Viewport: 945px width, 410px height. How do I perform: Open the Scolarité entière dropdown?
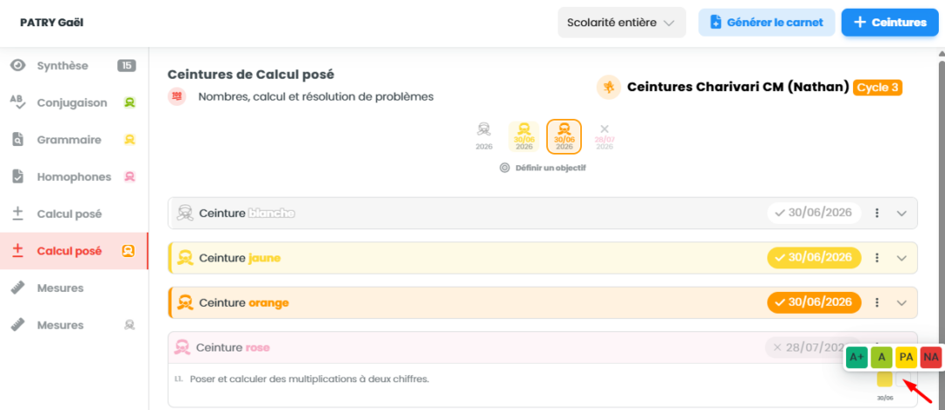pos(622,23)
